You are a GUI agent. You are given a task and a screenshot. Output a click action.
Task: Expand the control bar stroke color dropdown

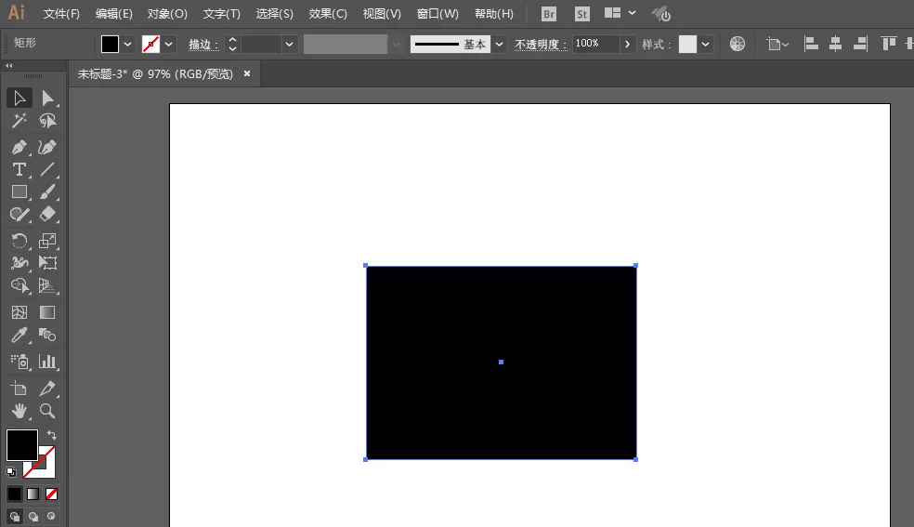point(168,45)
